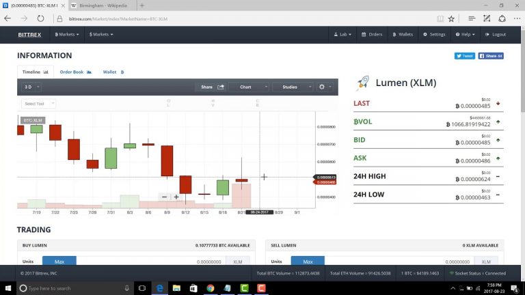The image size is (525, 295).
Task: Open the Chart type dropdown
Action: [250, 87]
